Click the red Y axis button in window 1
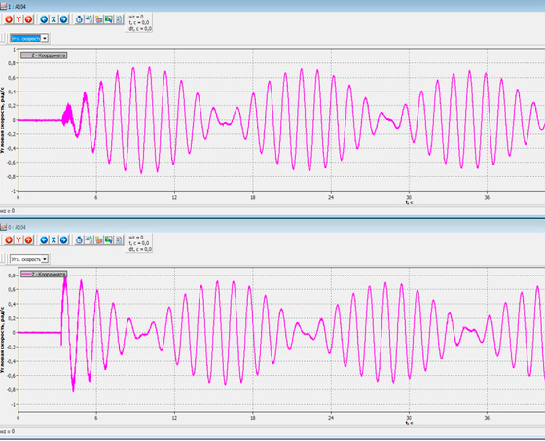 (x=18, y=19)
